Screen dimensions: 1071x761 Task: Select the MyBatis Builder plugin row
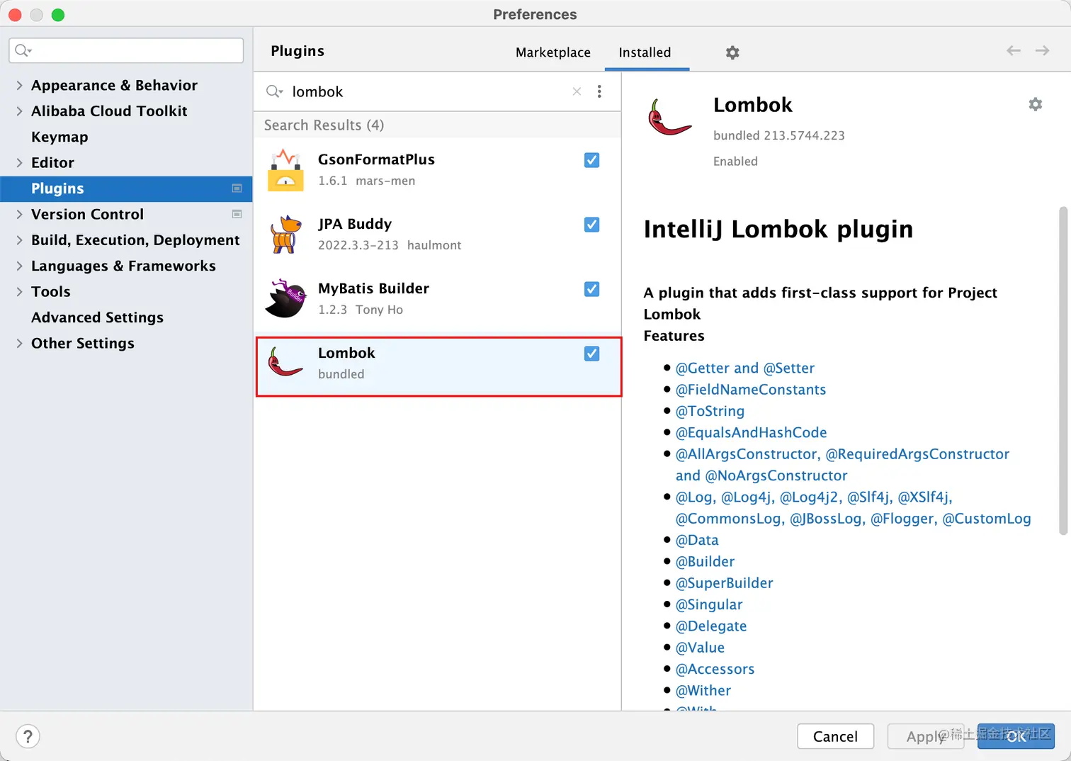437,298
